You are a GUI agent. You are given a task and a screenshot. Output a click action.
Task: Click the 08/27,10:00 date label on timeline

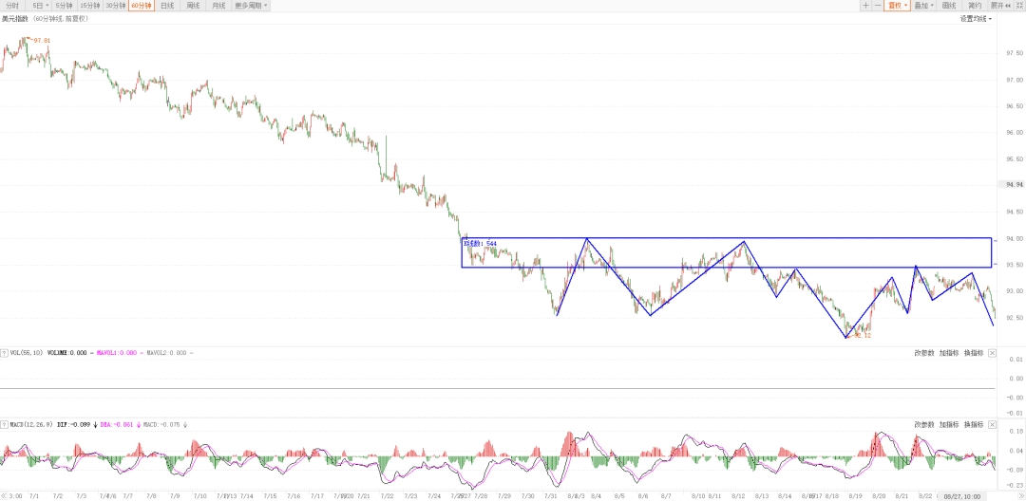pyautogui.click(x=961, y=496)
